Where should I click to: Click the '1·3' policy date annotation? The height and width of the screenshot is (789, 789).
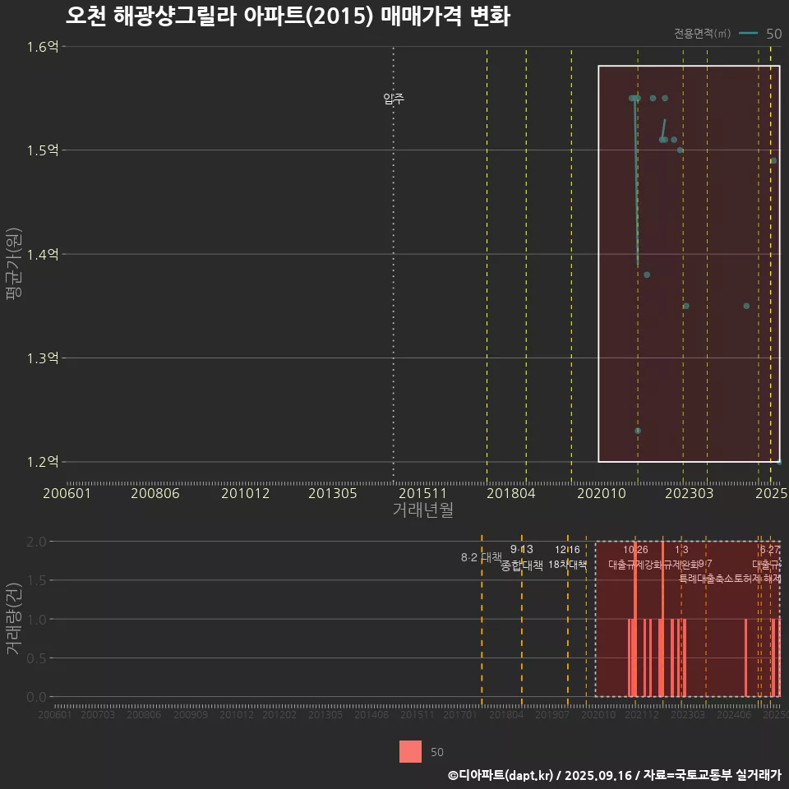[681, 550]
